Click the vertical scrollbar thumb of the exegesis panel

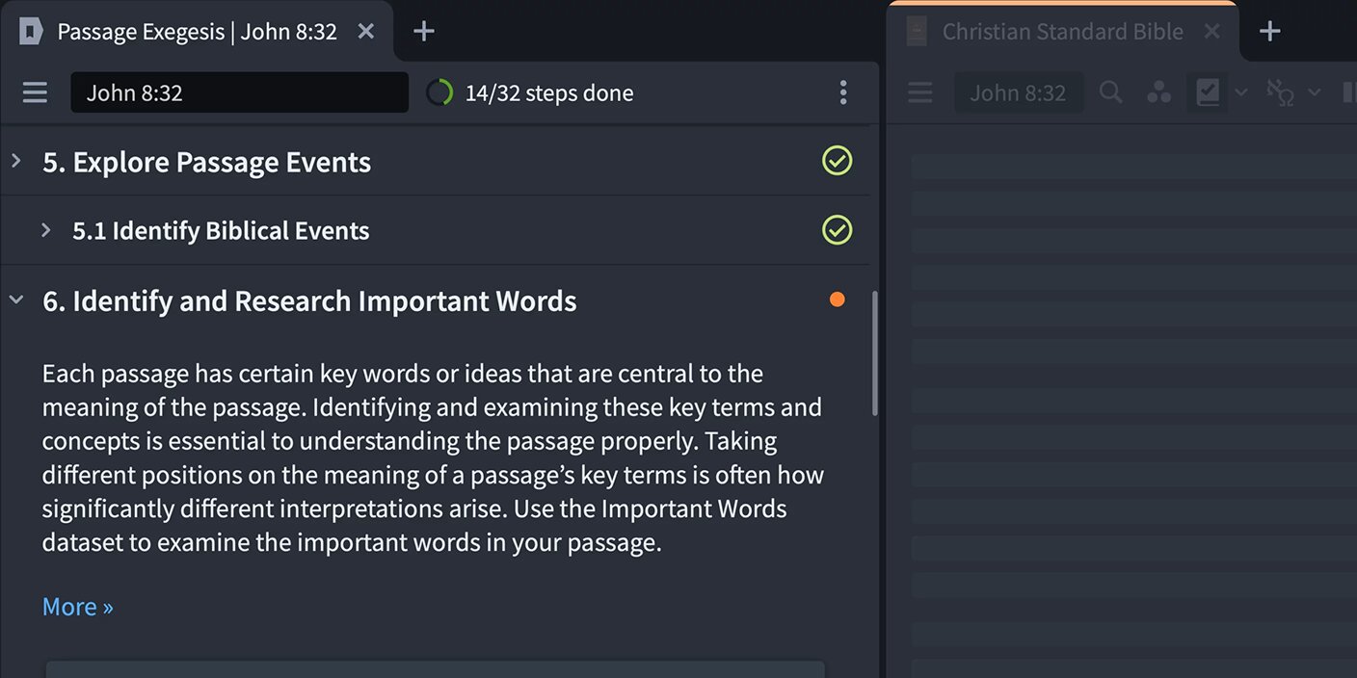click(x=875, y=353)
